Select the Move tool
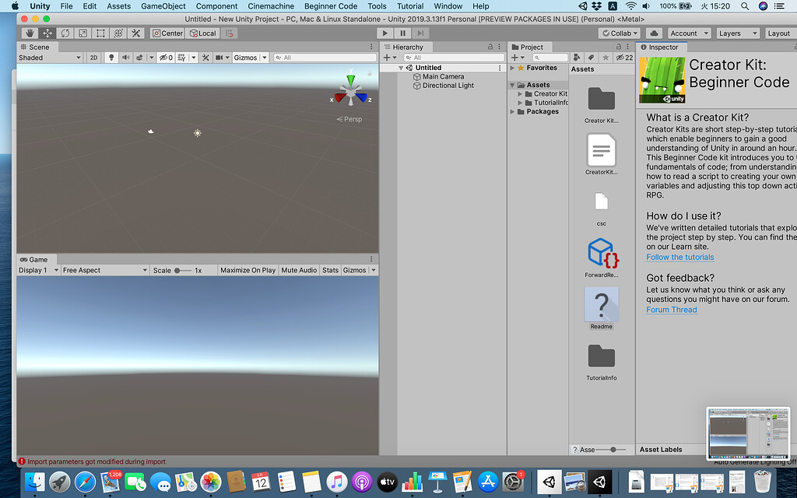The width and height of the screenshot is (797, 498). (x=47, y=33)
